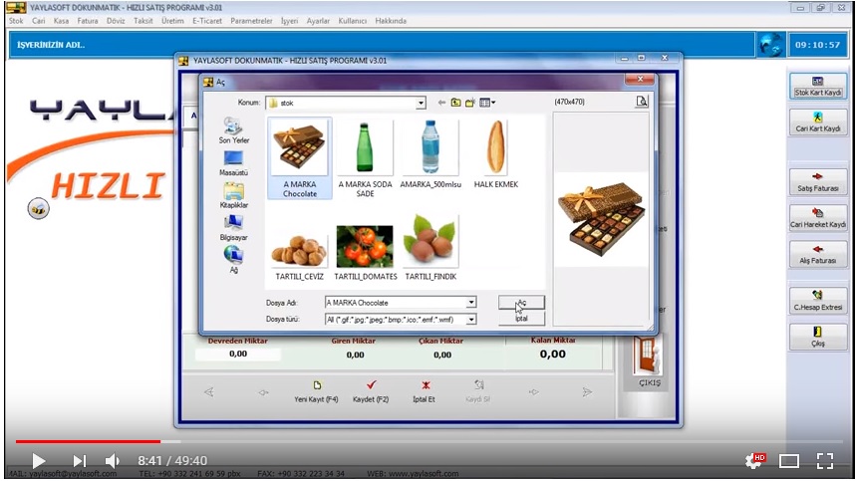
Task: Go to the last record arrow
Action: 587,392
